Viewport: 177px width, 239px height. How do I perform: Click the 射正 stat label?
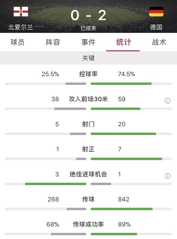(x=88, y=149)
